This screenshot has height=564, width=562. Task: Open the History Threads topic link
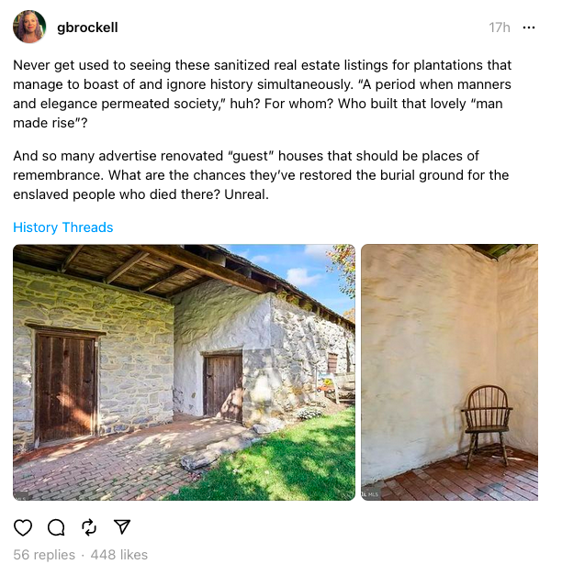pyautogui.click(x=63, y=227)
